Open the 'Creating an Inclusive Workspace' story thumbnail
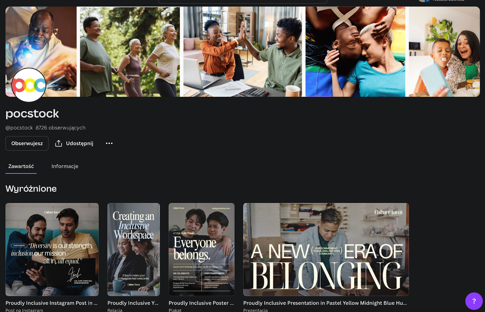The width and height of the screenshot is (485, 312). coord(134,249)
